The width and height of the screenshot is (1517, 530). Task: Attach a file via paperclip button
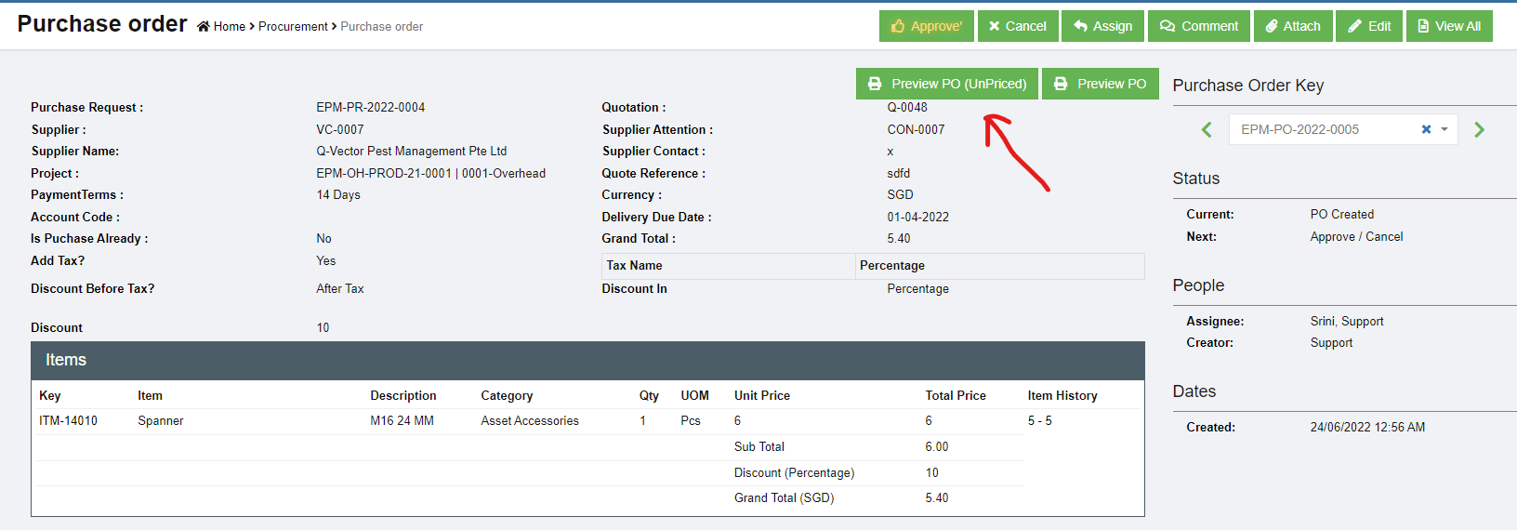(x=1292, y=26)
